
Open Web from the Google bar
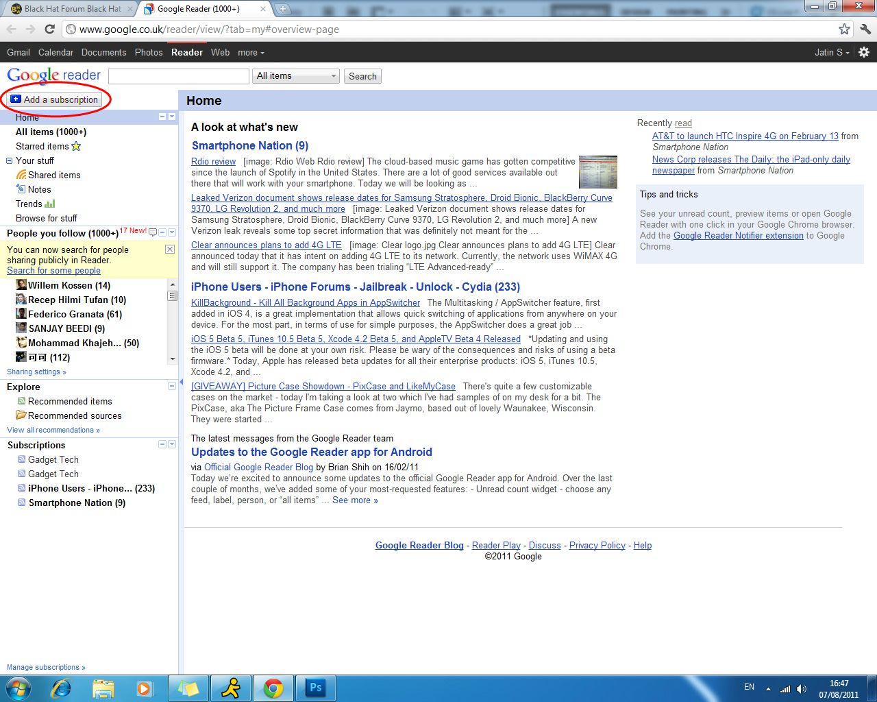coord(220,52)
